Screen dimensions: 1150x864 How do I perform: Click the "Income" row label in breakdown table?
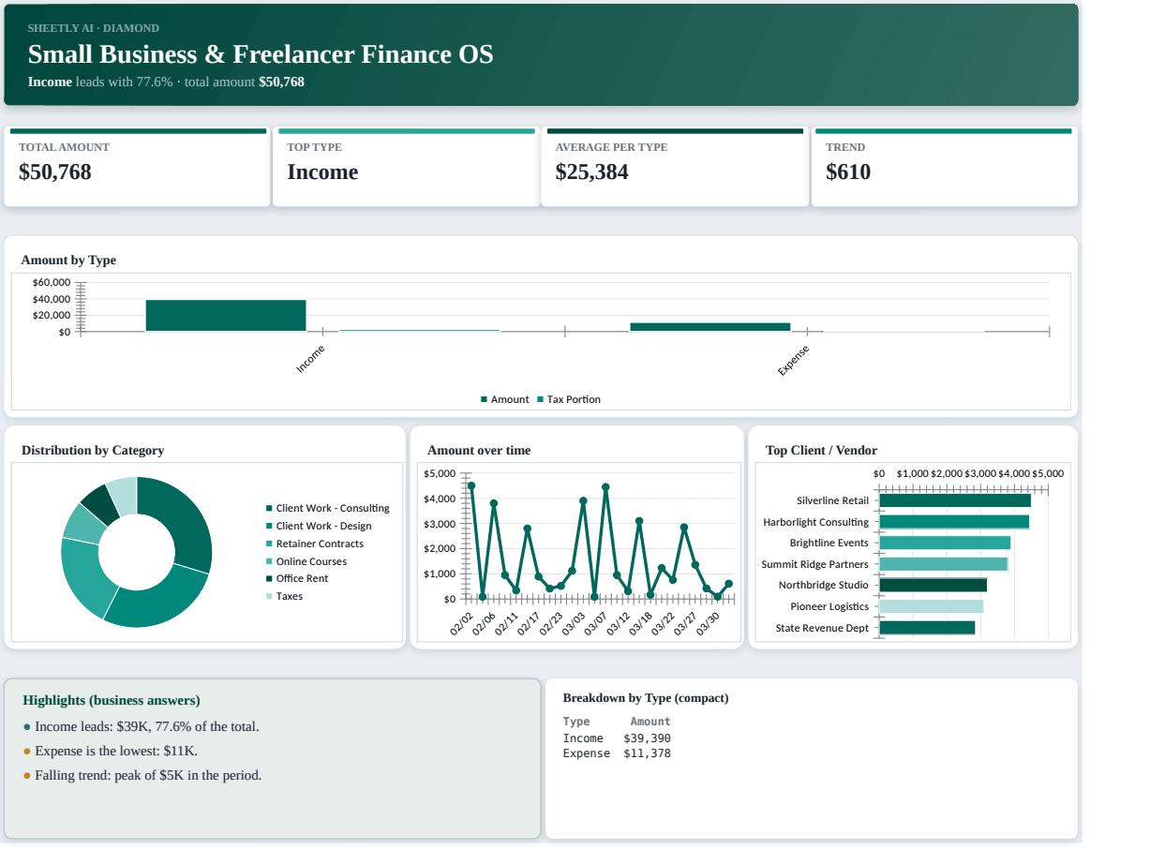click(x=584, y=737)
